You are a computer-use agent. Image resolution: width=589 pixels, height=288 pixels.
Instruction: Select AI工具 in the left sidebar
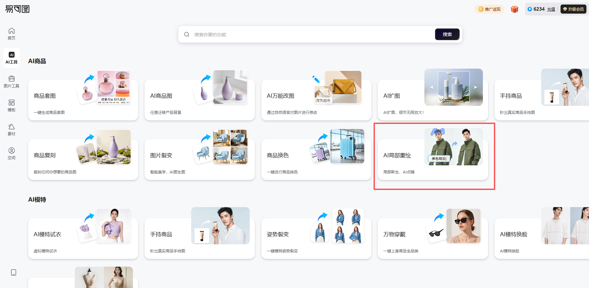point(11,58)
